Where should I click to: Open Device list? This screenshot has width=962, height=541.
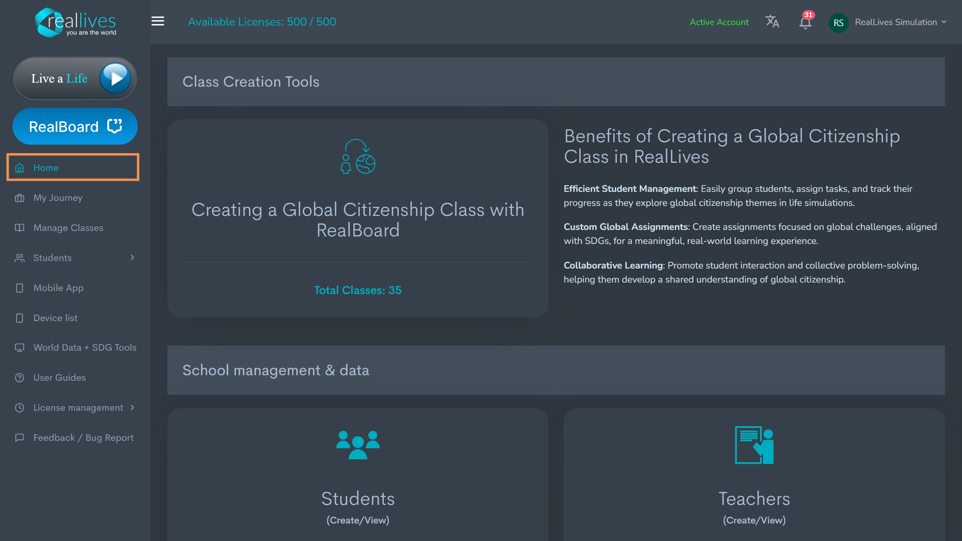(55, 318)
